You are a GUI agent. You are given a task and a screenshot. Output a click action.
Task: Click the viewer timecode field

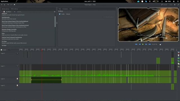(x=154, y=44)
